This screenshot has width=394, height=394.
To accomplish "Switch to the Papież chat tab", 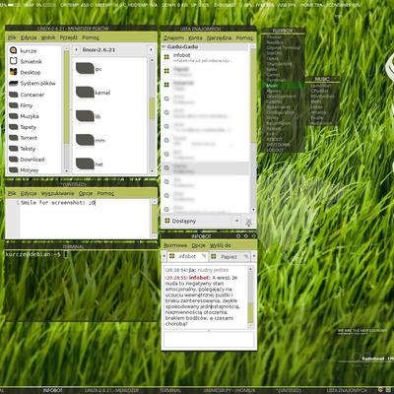I will click(229, 256).
